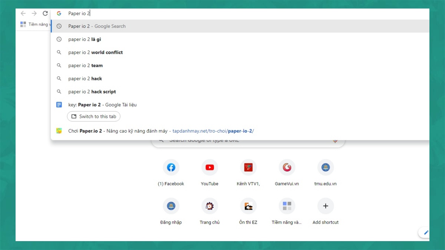
Task: Pick the 'paper io 2 team' suggestion
Action: pyautogui.click(x=85, y=66)
